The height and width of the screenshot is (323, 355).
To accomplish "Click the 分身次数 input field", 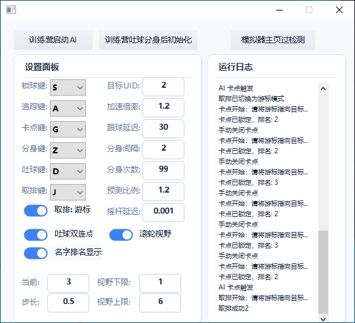I will (x=163, y=170).
